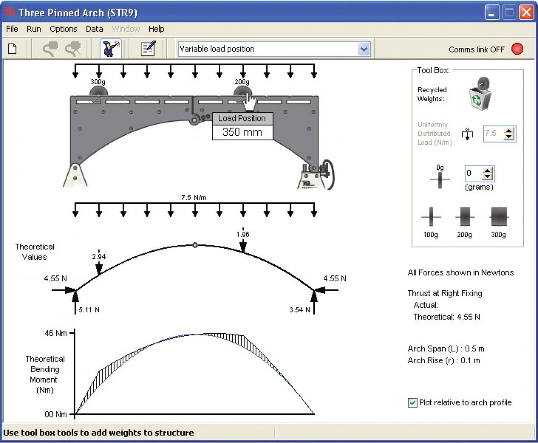
Task: Click the All Forces shown in Newtons note
Action: 461,272
